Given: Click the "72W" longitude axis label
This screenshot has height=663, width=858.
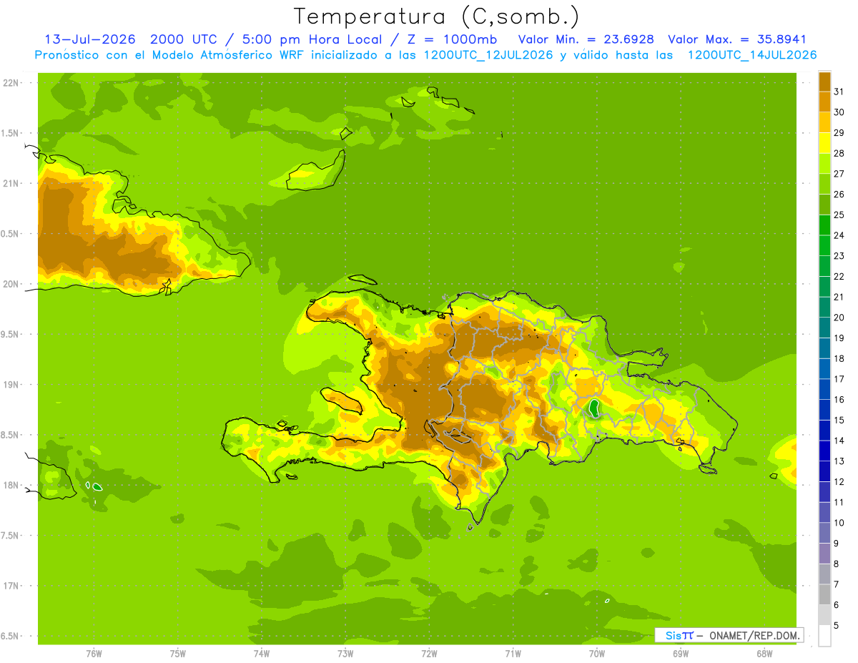Looking at the screenshot, I should [429, 653].
